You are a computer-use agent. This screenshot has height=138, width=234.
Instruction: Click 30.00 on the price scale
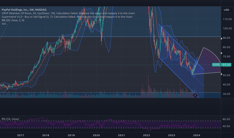[226, 94]
